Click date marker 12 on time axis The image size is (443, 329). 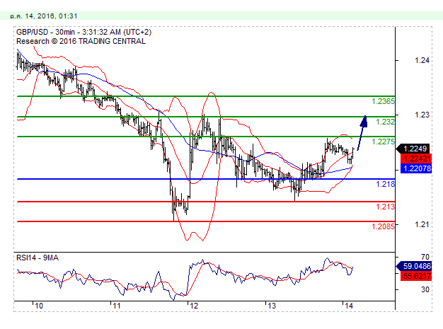[x=194, y=306]
